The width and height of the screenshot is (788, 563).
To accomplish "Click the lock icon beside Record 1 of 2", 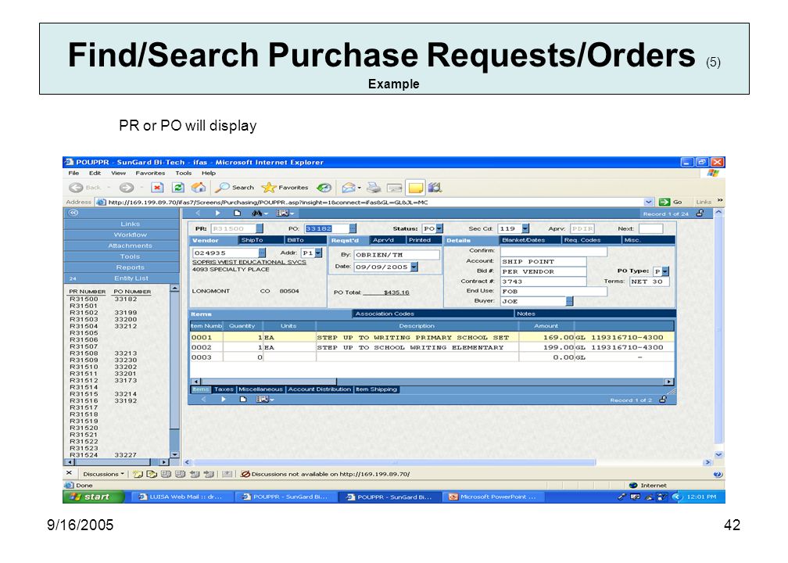I will 663,400.
